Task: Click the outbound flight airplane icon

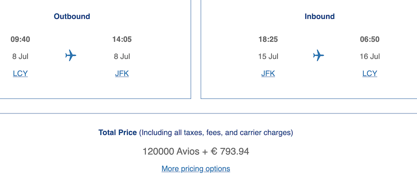Action: click(x=71, y=55)
